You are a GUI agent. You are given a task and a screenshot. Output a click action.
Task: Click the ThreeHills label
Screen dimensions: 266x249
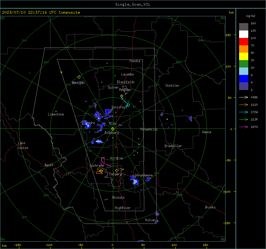click(x=149, y=129)
